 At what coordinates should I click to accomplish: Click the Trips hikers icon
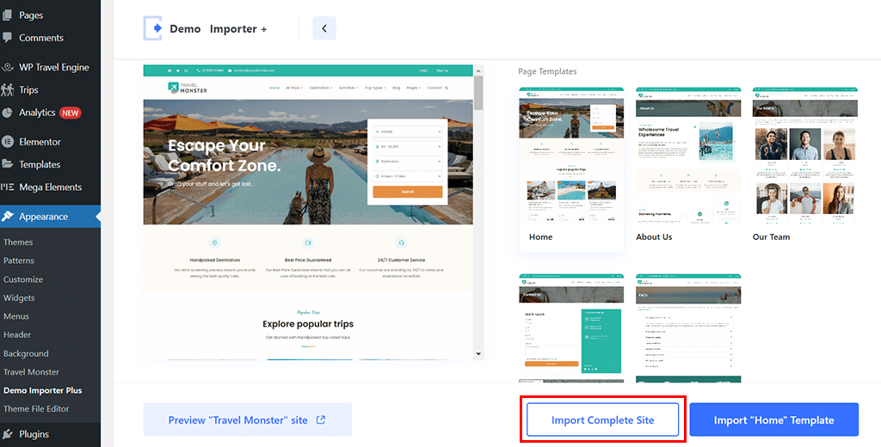point(7,90)
